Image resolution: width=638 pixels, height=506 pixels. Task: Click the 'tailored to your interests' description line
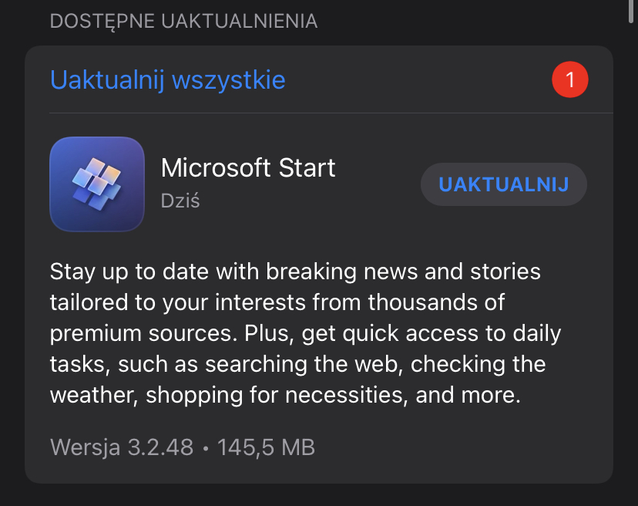(x=277, y=302)
